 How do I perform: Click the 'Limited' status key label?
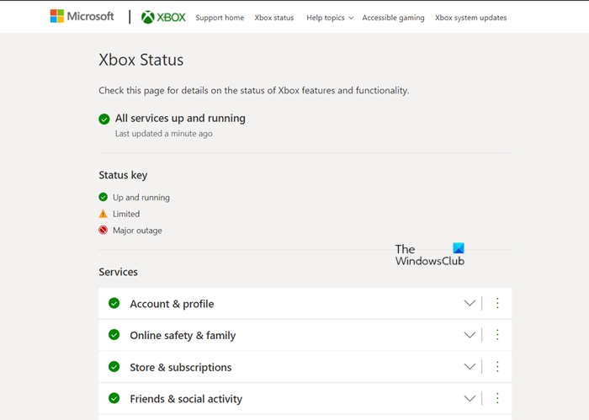pos(126,214)
